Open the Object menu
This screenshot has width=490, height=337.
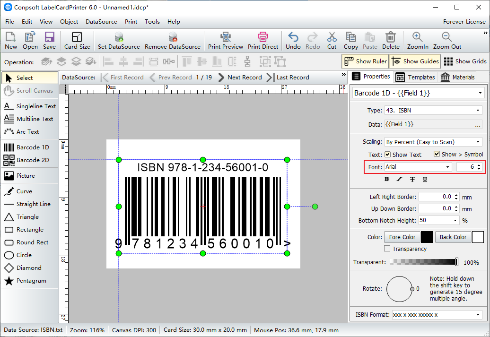69,22
